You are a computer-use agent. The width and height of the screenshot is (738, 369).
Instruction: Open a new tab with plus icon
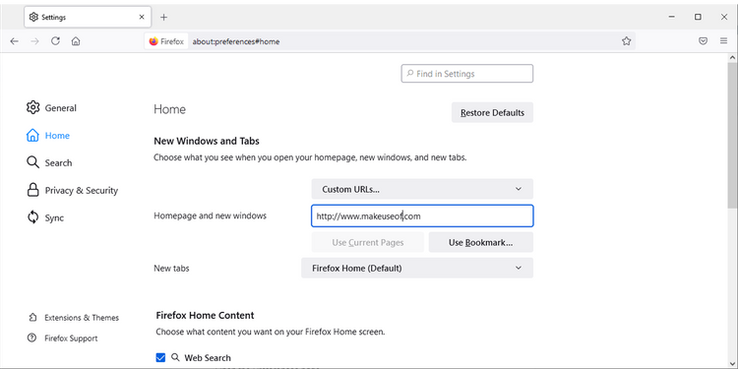click(x=163, y=18)
